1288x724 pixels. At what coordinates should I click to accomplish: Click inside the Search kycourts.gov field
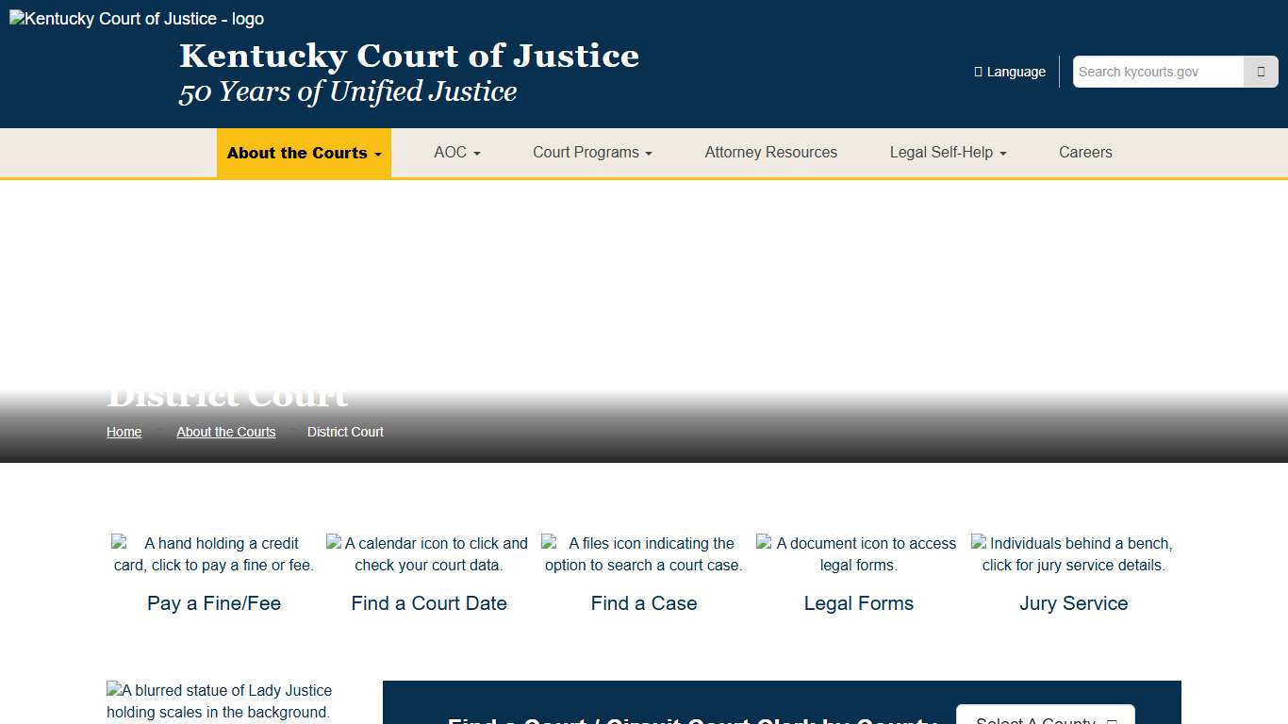pos(1157,71)
